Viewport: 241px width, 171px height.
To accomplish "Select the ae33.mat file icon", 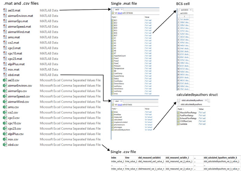I will pos(5,10).
